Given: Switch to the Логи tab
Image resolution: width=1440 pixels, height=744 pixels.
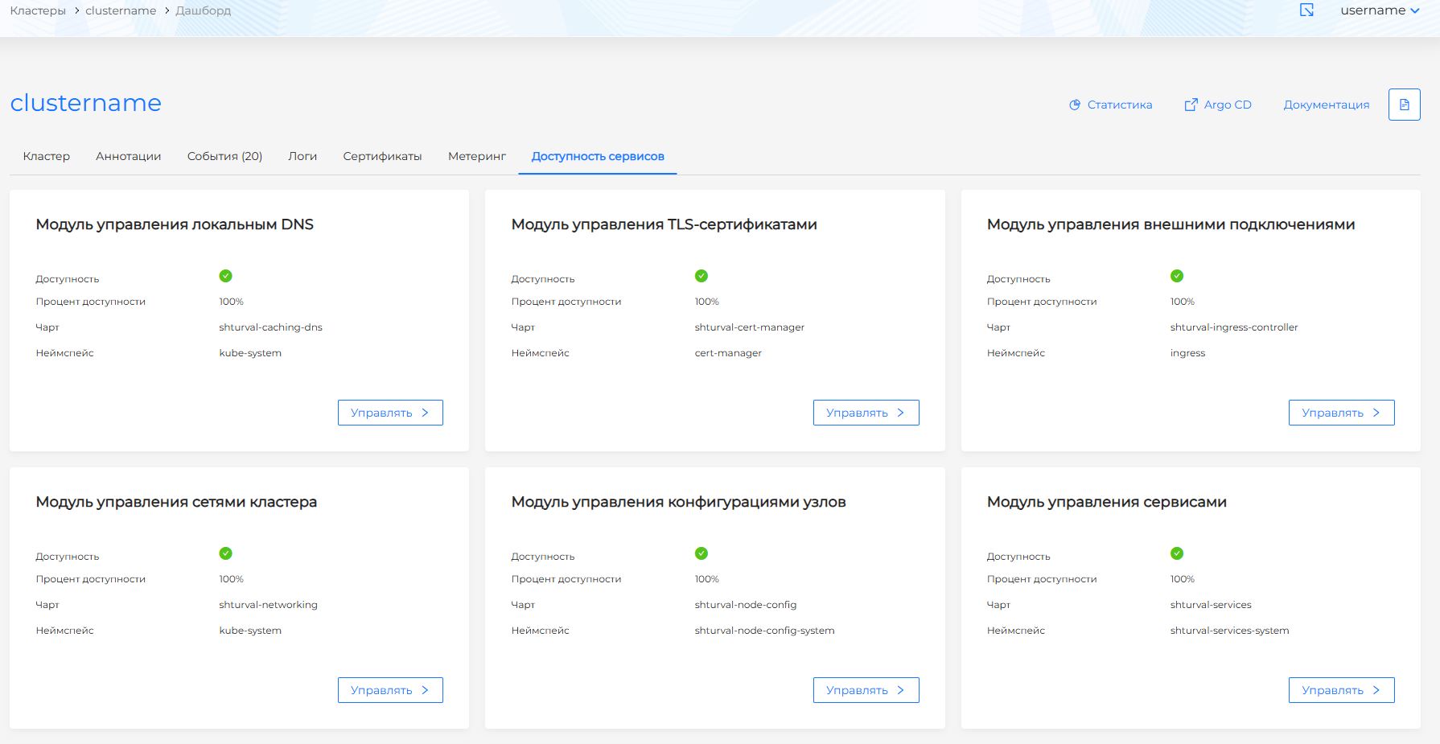Looking at the screenshot, I should pos(302,156).
